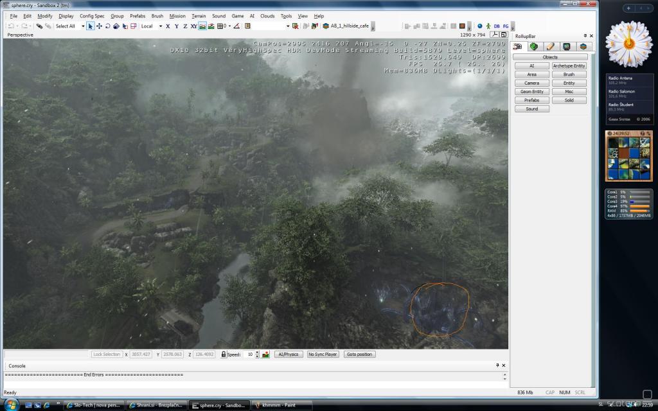Pin the Console panel
This screenshot has width=658, height=411.
tap(497, 365)
